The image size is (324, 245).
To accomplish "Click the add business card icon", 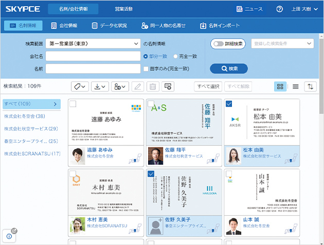I will click(168, 86).
